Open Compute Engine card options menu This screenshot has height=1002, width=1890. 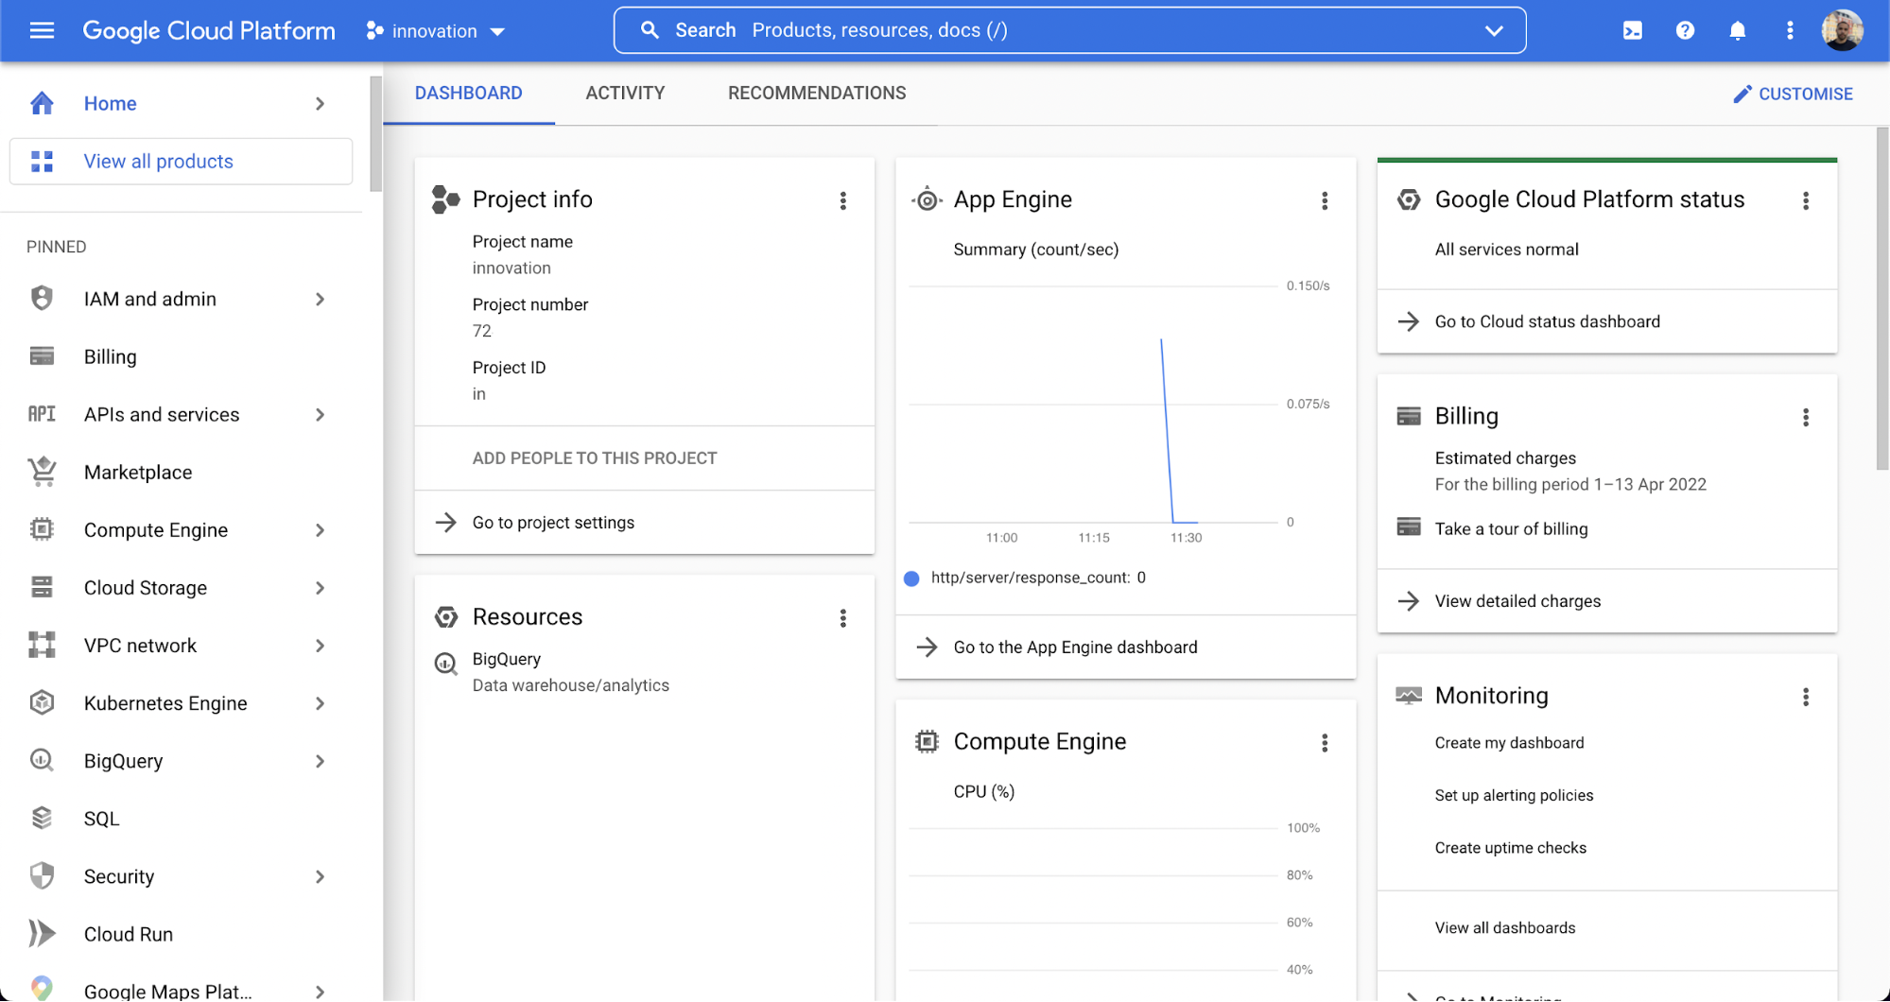tap(1325, 743)
